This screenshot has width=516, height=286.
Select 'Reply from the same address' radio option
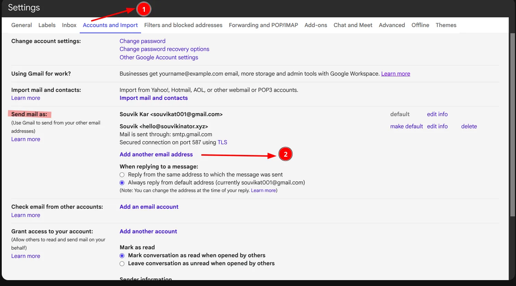(x=122, y=175)
